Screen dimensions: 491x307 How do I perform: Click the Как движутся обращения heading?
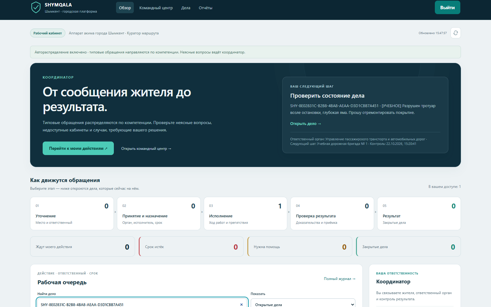click(x=65, y=180)
